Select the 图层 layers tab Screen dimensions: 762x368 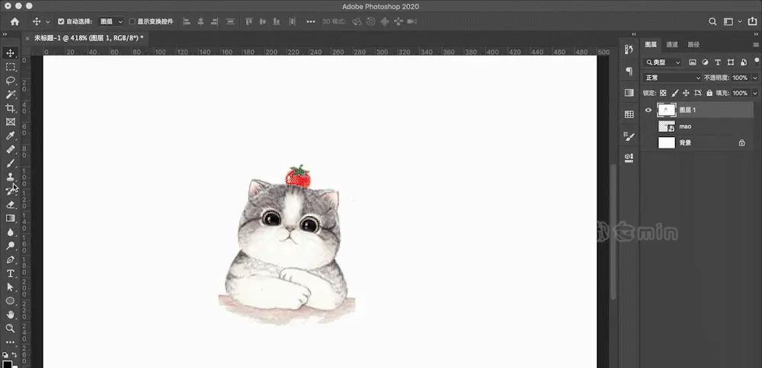point(651,45)
